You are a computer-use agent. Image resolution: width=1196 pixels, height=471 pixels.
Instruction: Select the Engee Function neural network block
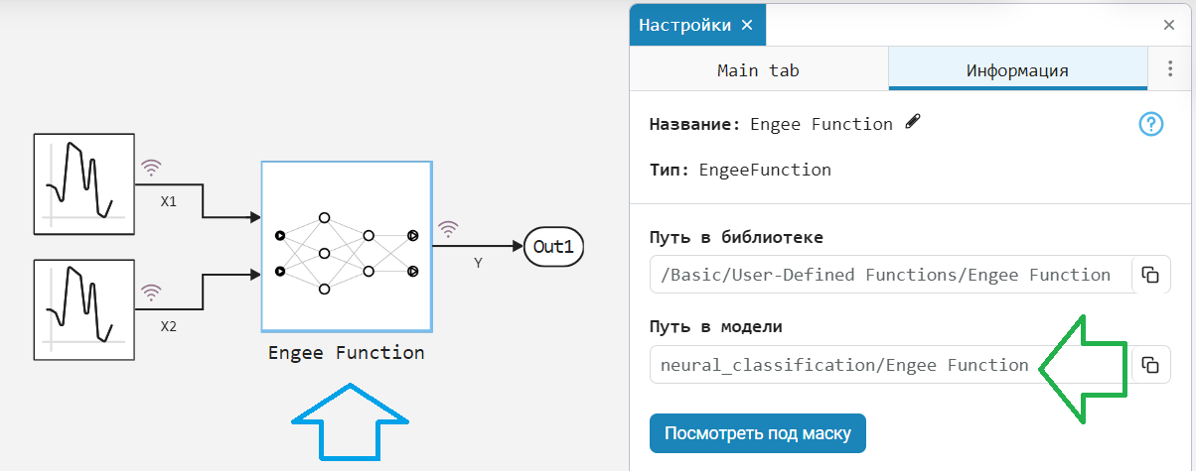[346, 245]
